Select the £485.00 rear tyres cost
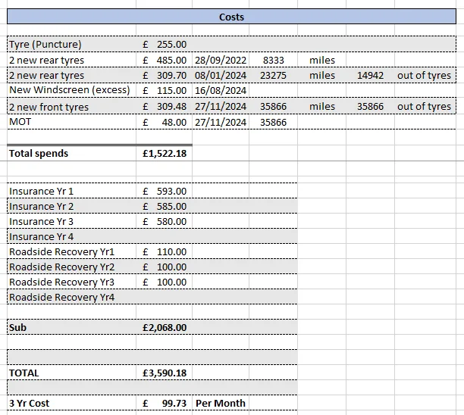This screenshot has height=415, width=464. (165, 60)
